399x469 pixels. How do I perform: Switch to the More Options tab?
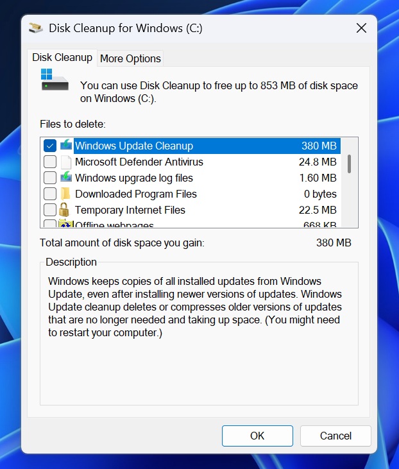[130, 58]
